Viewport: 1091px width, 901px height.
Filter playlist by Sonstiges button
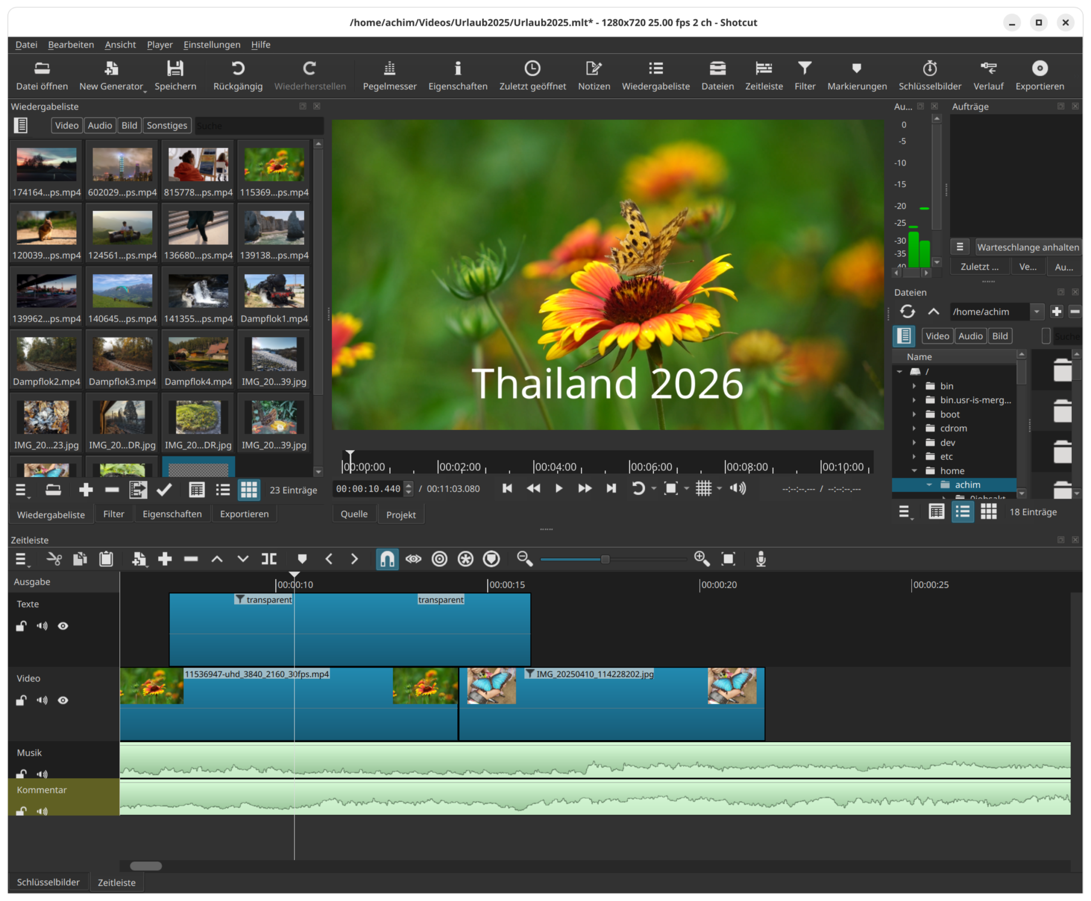[x=167, y=125]
